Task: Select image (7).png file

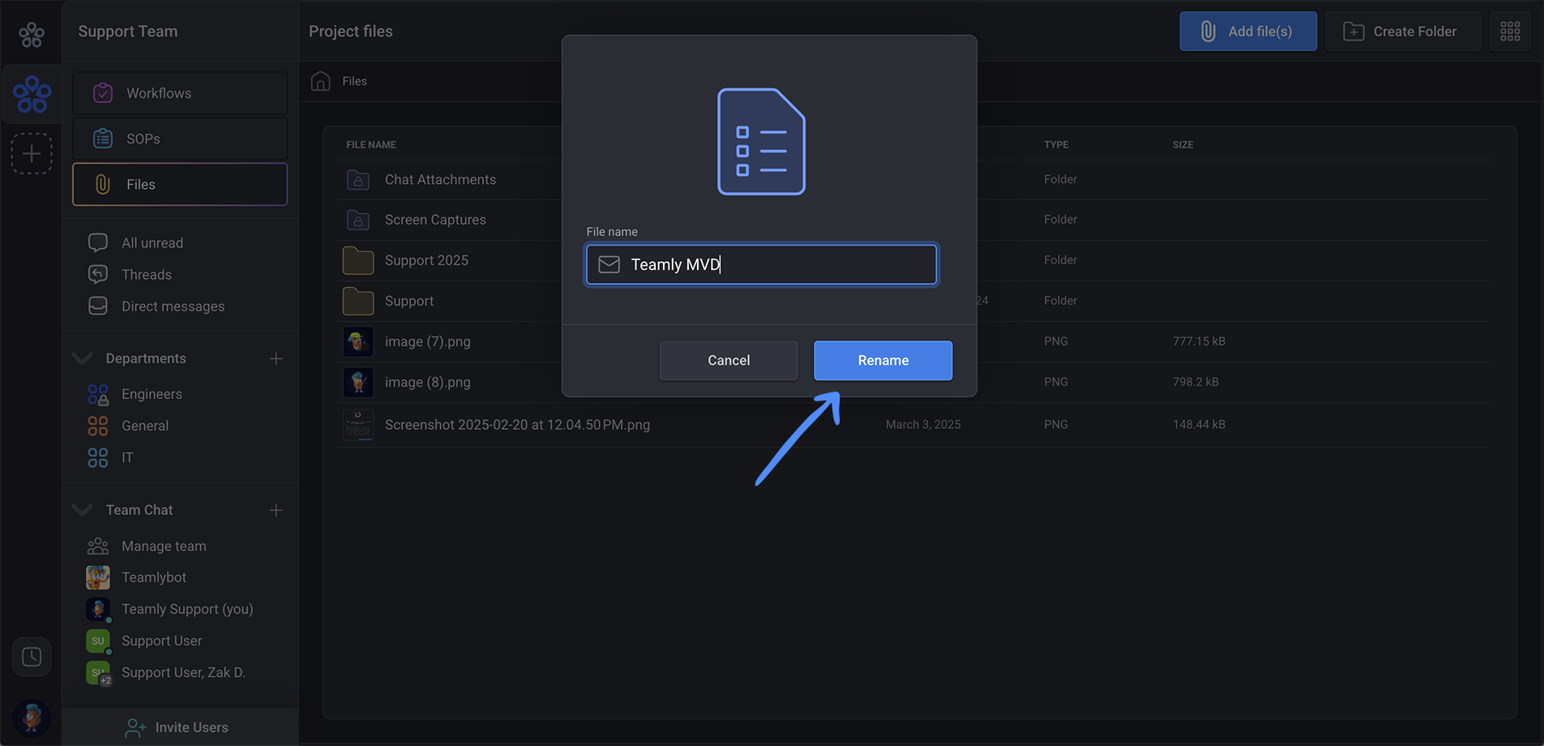Action: (428, 341)
